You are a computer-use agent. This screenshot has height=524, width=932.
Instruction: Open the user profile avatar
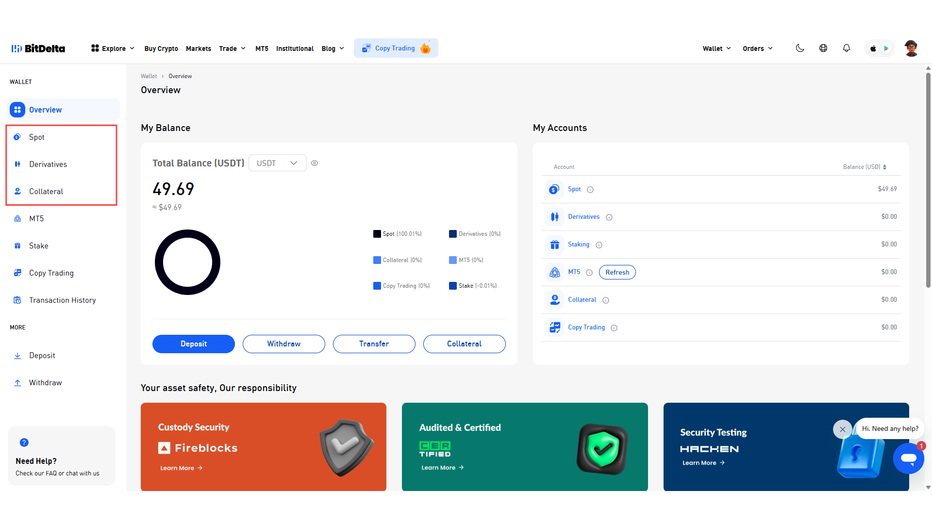tap(911, 49)
